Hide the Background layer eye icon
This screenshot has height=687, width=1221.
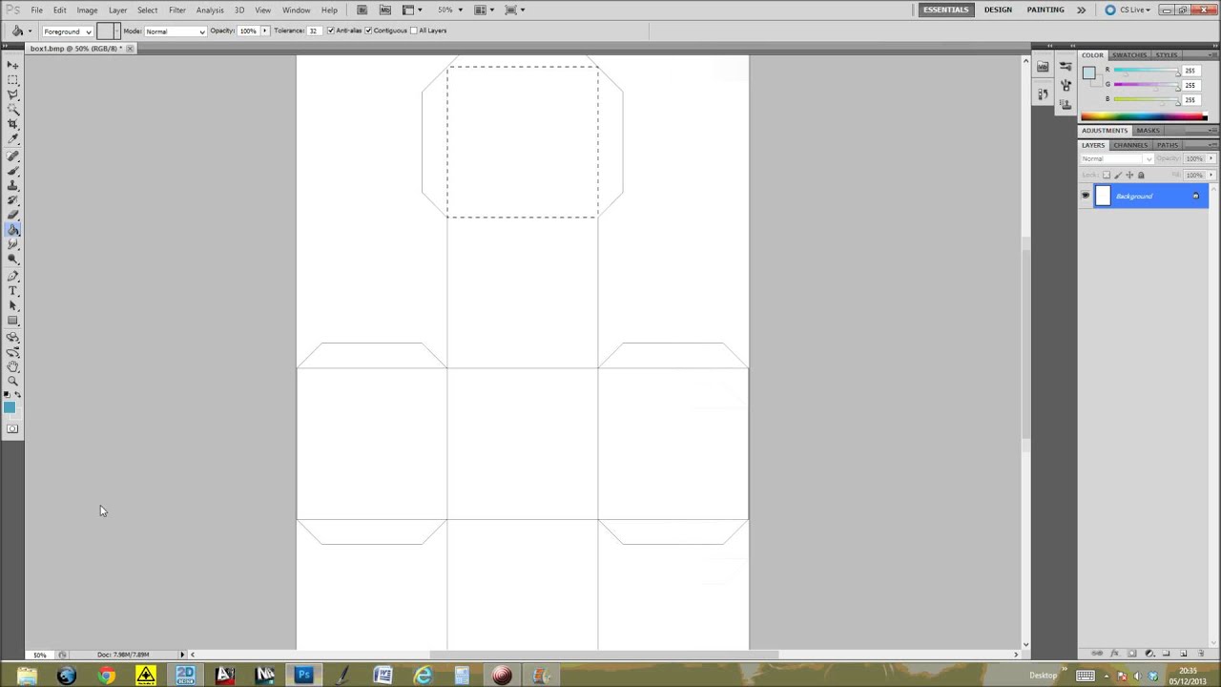coord(1085,196)
